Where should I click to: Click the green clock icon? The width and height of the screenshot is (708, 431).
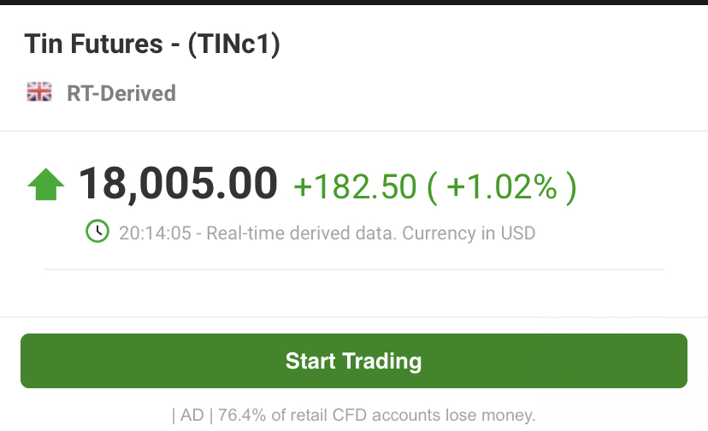tap(97, 231)
